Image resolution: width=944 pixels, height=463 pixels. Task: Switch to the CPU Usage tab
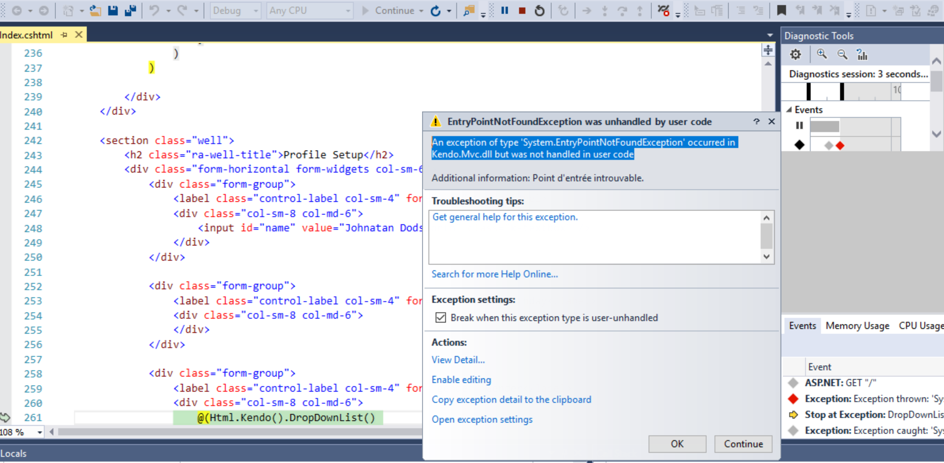[x=921, y=325]
